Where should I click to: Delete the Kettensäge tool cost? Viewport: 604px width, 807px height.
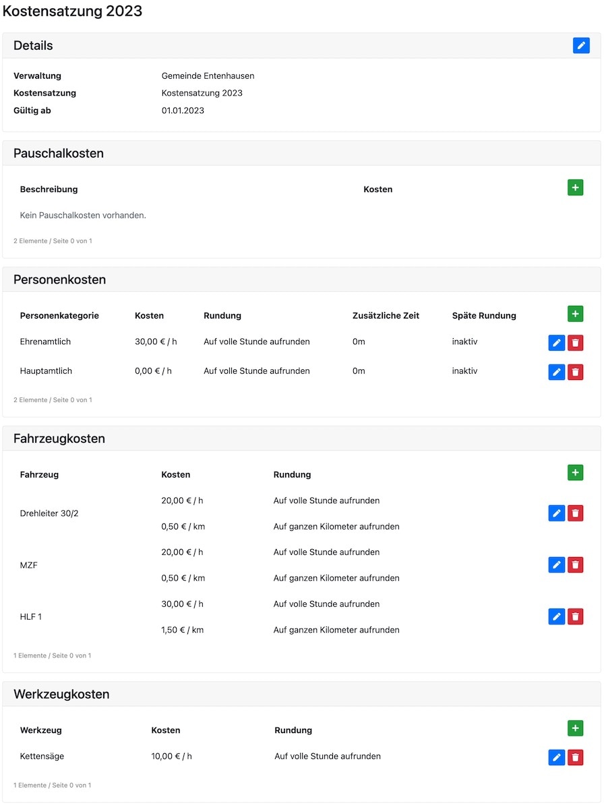tap(575, 757)
